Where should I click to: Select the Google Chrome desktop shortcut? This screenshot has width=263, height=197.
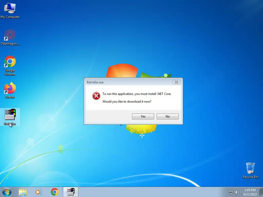(x=10, y=66)
